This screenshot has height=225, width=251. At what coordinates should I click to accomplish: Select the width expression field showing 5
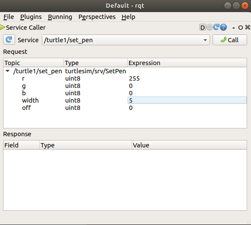pyautogui.click(x=187, y=100)
